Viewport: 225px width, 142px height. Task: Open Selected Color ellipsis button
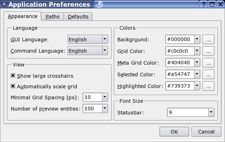pos(208,75)
